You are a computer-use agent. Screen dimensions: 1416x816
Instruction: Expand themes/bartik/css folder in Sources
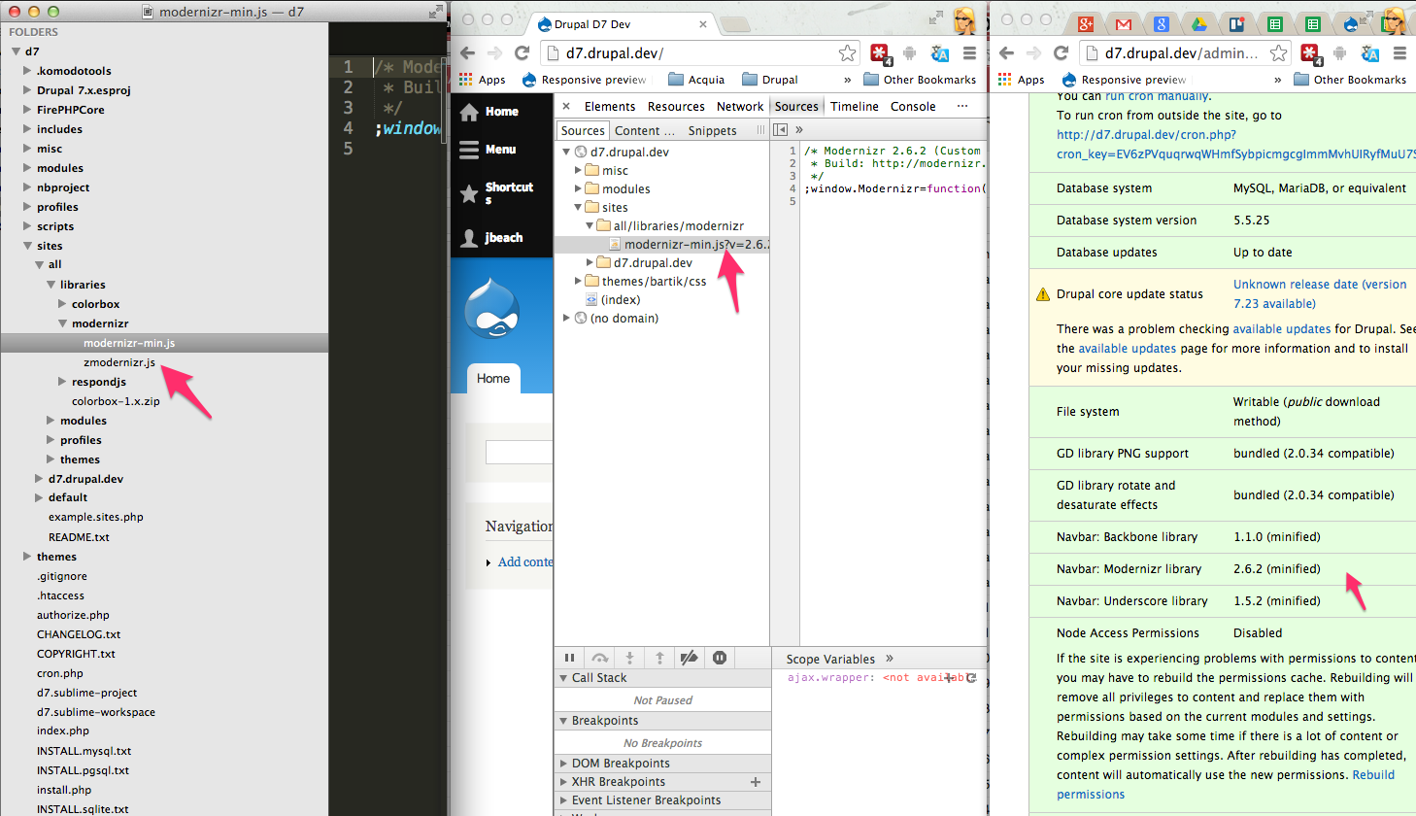[578, 282]
